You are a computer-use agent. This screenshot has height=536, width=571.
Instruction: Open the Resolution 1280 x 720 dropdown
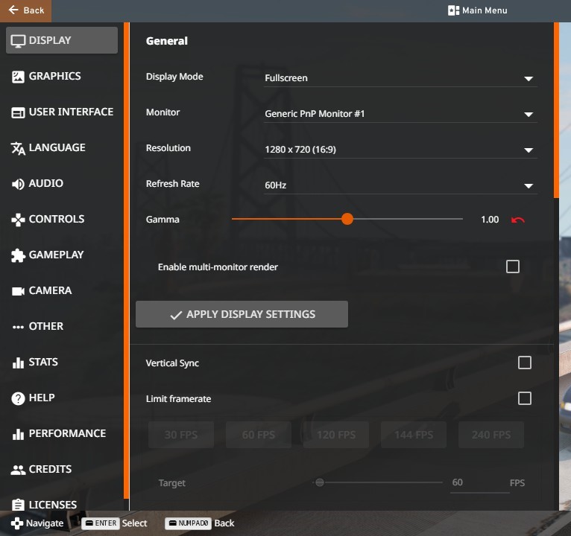tap(400, 150)
